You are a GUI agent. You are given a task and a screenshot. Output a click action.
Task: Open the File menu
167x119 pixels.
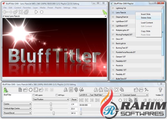[5, 8]
